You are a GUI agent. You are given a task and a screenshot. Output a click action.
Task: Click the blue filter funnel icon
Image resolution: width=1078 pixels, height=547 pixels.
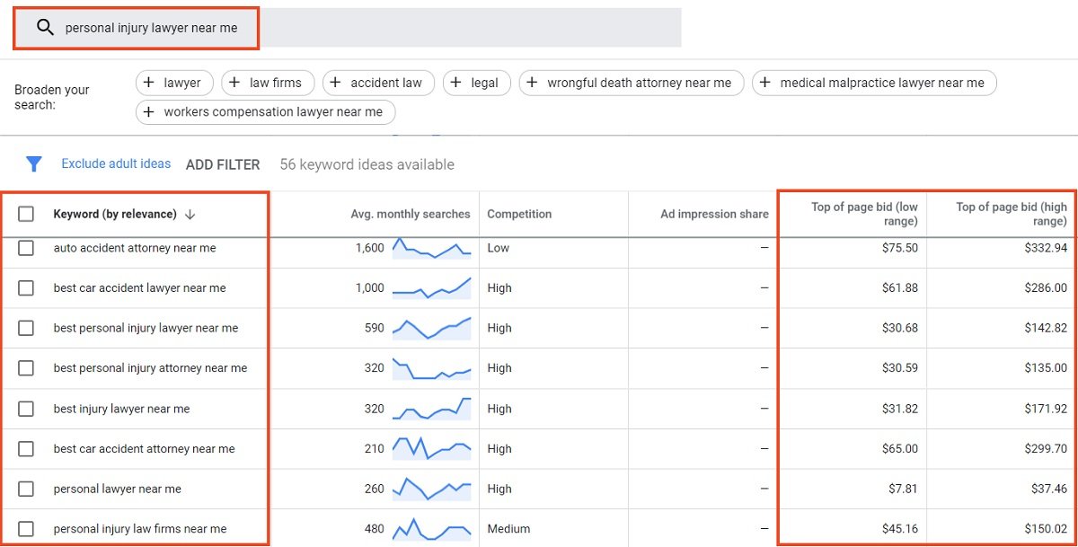point(34,164)
